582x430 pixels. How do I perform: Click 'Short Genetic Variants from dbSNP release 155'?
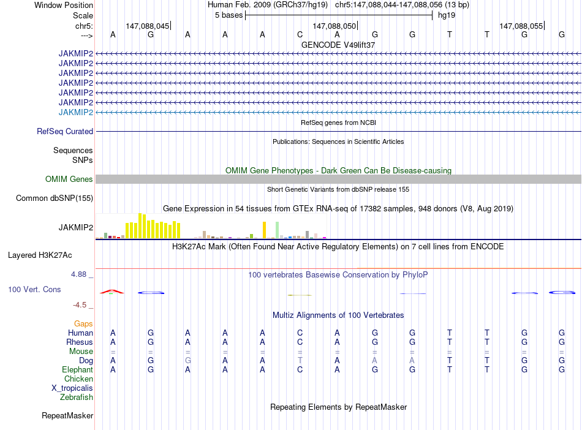(x=338, y=189)
